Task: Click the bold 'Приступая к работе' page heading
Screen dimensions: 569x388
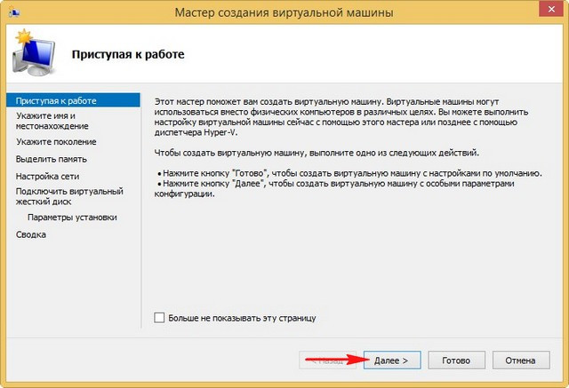Action: tap(128, 54)
